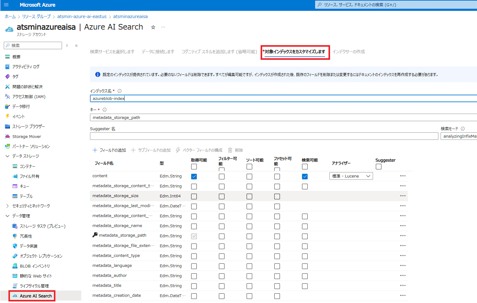Click フィールドの追加 button
This screenshot has width=477, height=303.
coord(109,150)
